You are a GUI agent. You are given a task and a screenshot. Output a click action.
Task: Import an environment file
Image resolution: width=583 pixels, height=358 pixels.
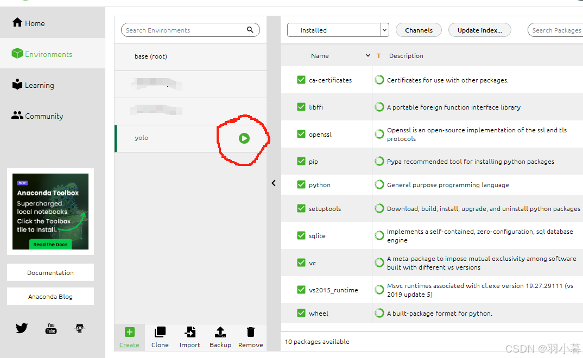[x=190, y=337]
